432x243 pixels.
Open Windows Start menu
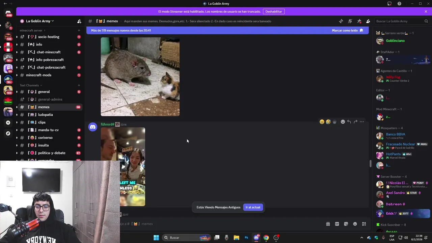pos(156,238)
